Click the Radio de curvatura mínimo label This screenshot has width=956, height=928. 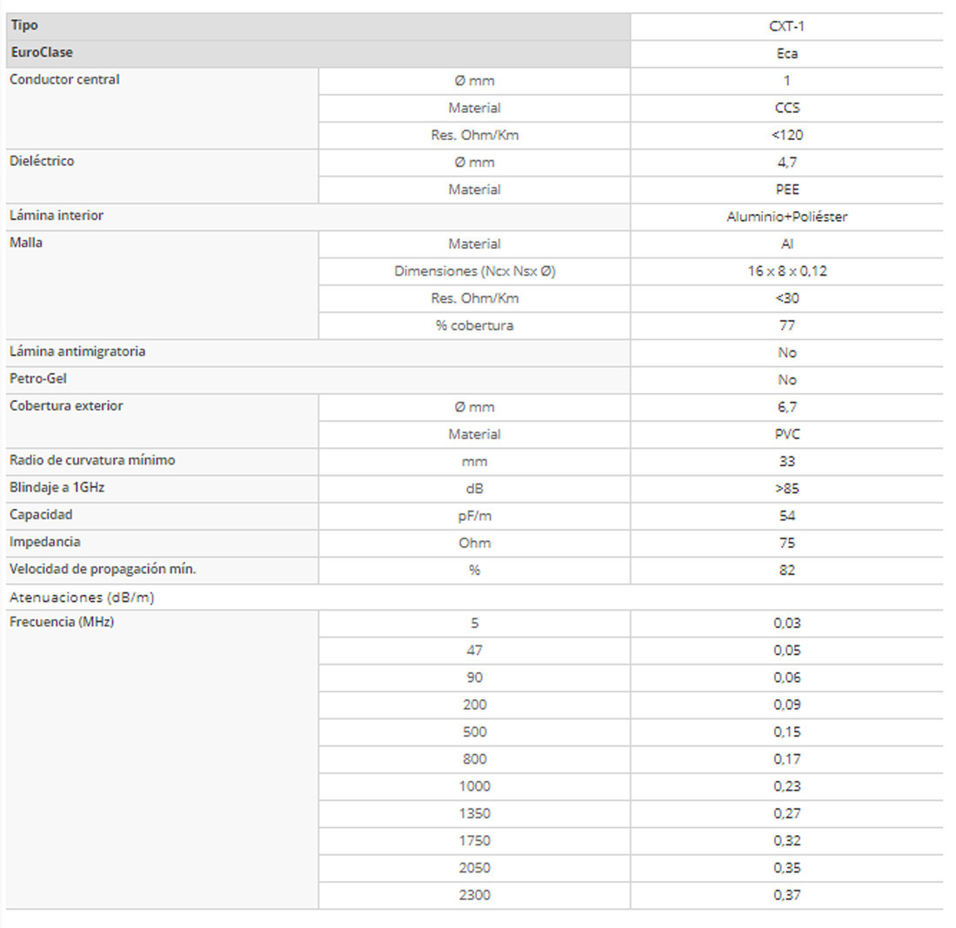(x=92, y=460)
